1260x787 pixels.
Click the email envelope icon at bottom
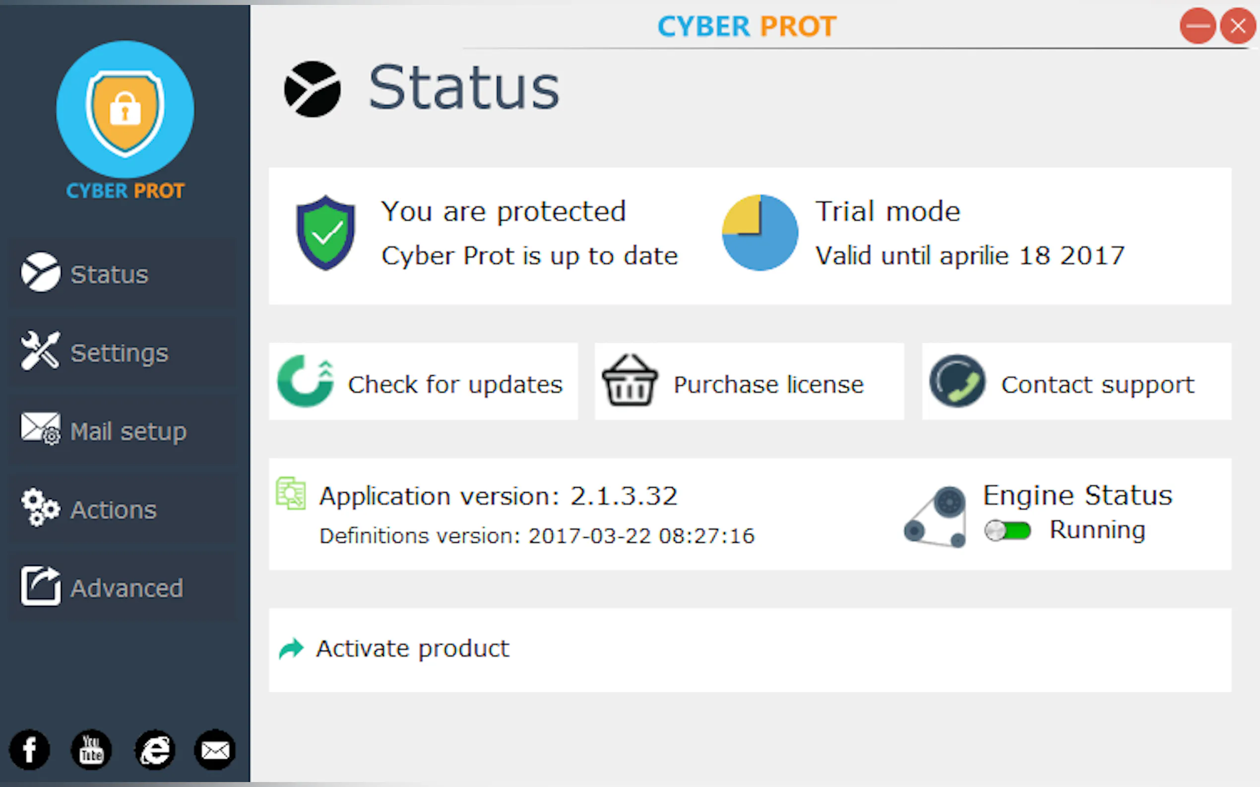[215, 749]
